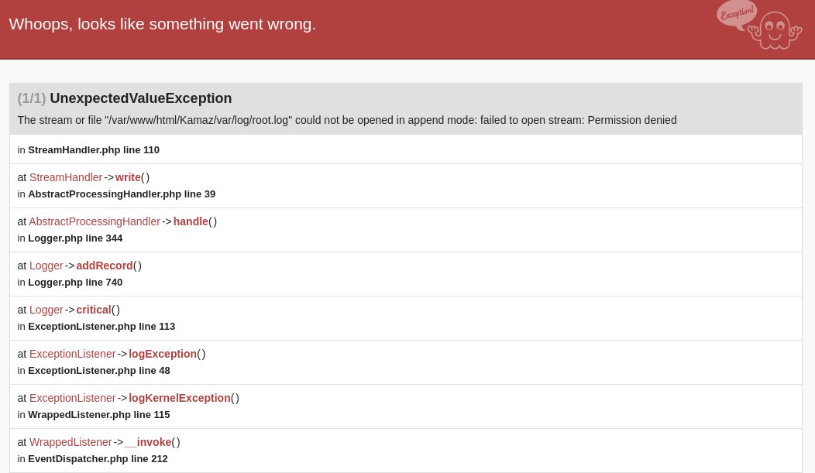
Task: Click 'EventDispatcher.php line 212' text
Action: coord(98,459)
